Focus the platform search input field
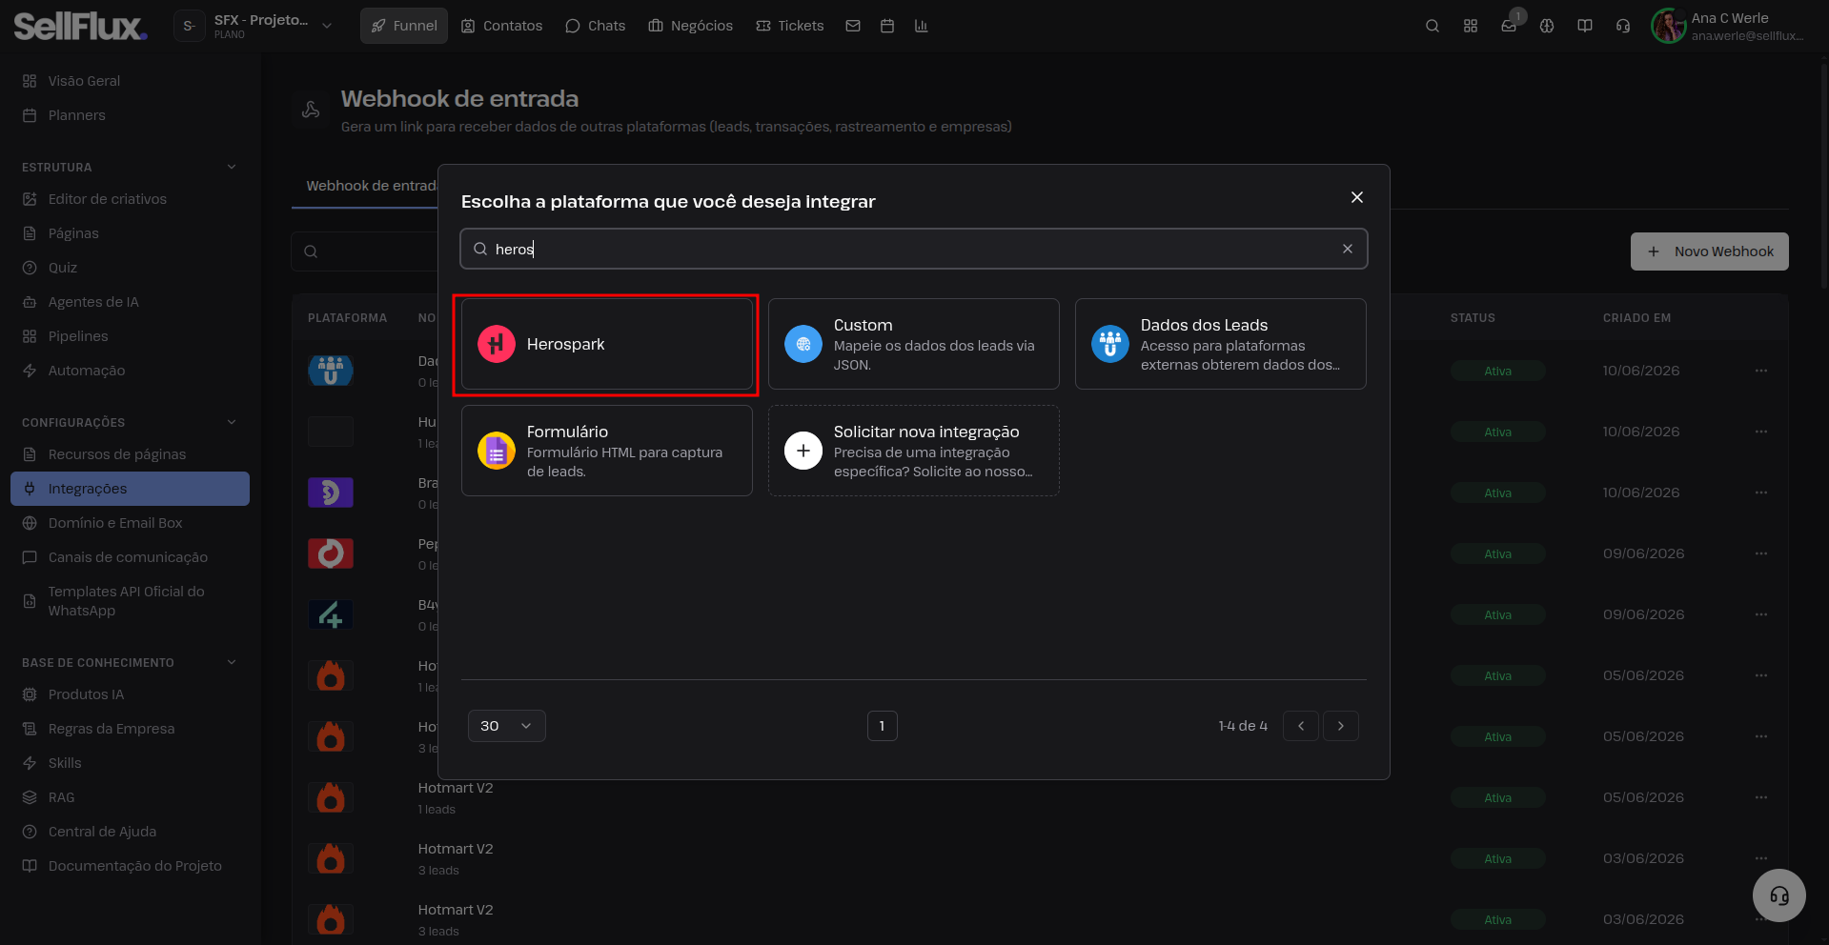This screenshot has height=945, width=1829. point(914,249)
